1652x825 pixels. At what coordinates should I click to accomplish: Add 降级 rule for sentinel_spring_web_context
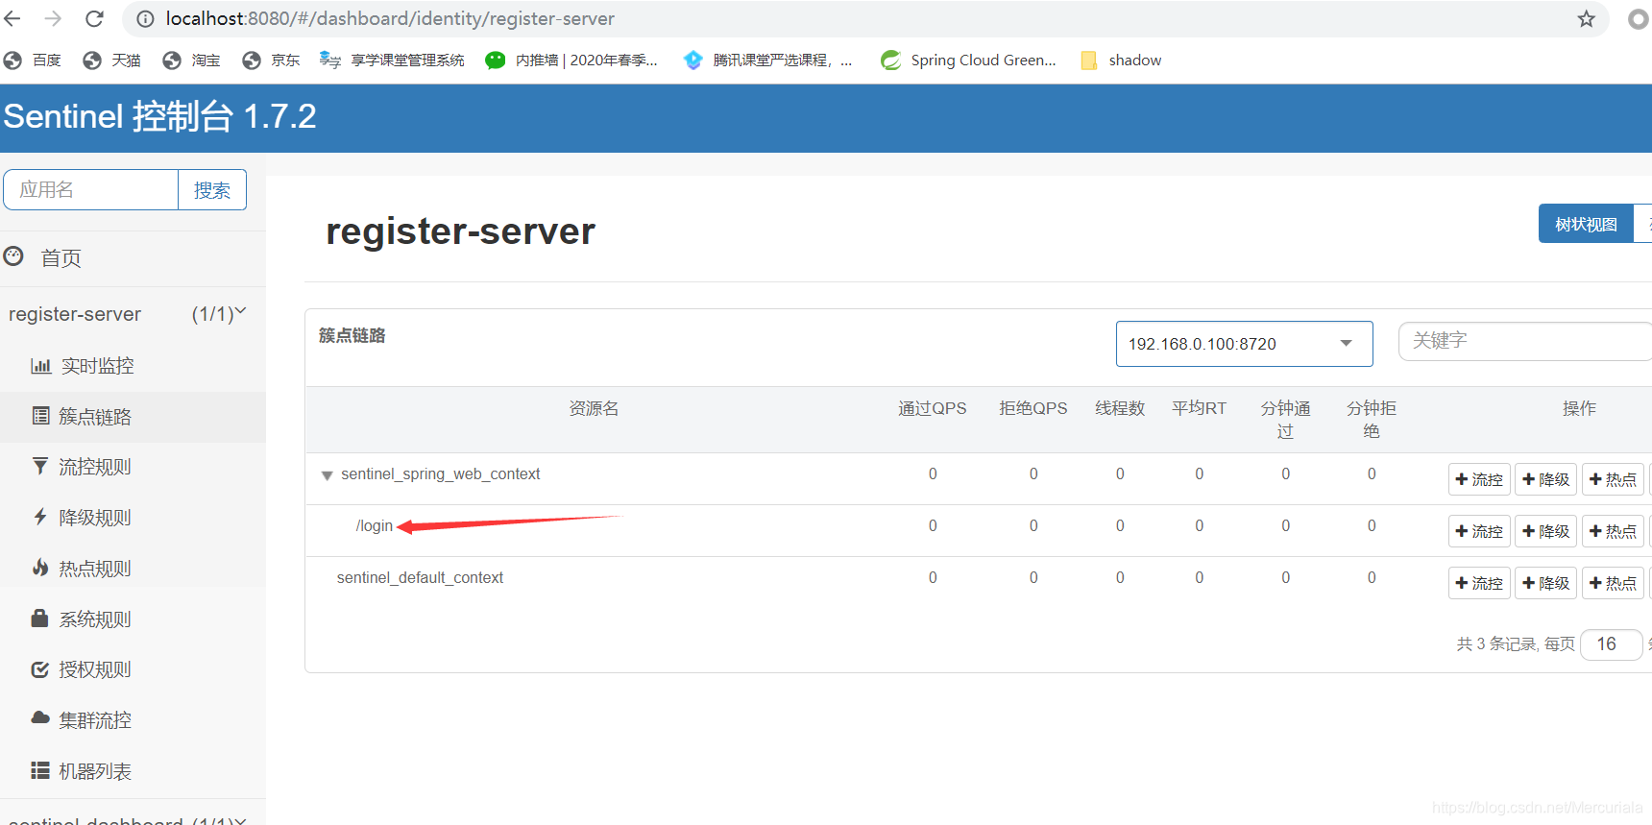tap(1545, 479)
